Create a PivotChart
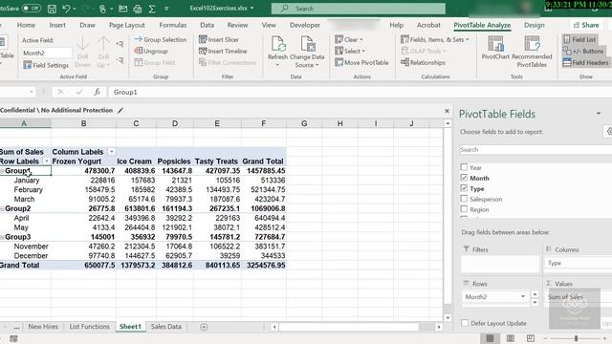612x344 pixels. (x=495, y=48)
